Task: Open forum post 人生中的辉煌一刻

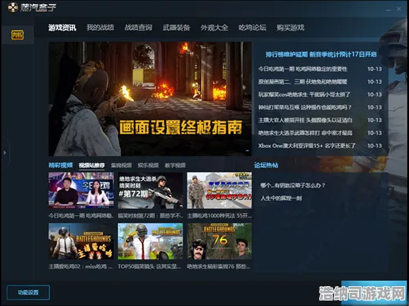Action: tap(281, 199)
